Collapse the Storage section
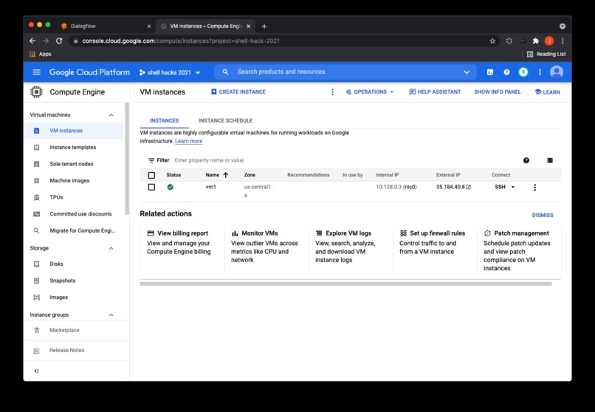Viewport: 595px width, 412px height. tap(111, 249)
